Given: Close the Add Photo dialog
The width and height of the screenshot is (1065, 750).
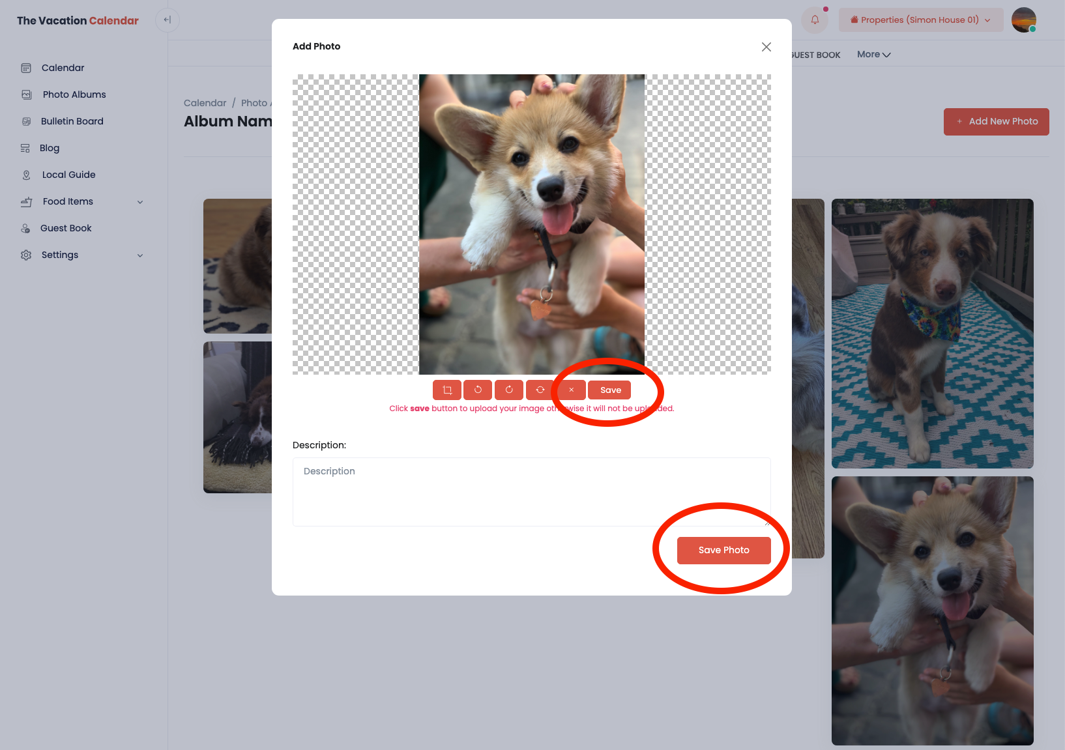Looking at the screenshot, I should (x=766, y=47).
